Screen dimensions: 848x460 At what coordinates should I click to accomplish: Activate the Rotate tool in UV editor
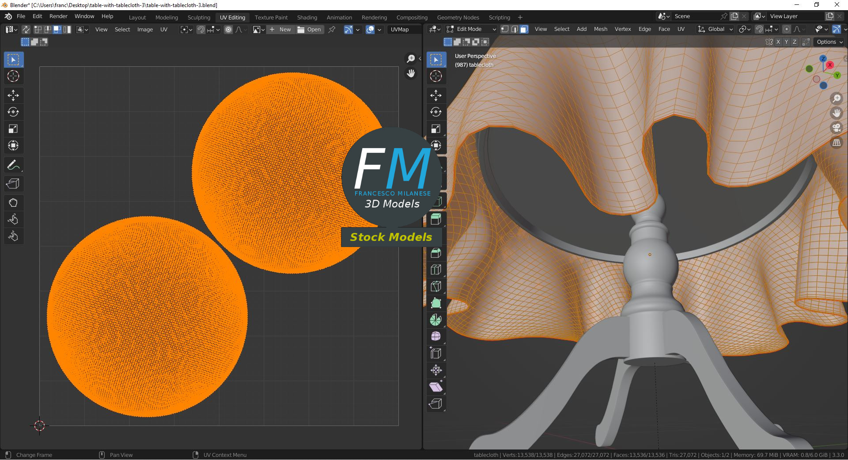pos(13,112)
